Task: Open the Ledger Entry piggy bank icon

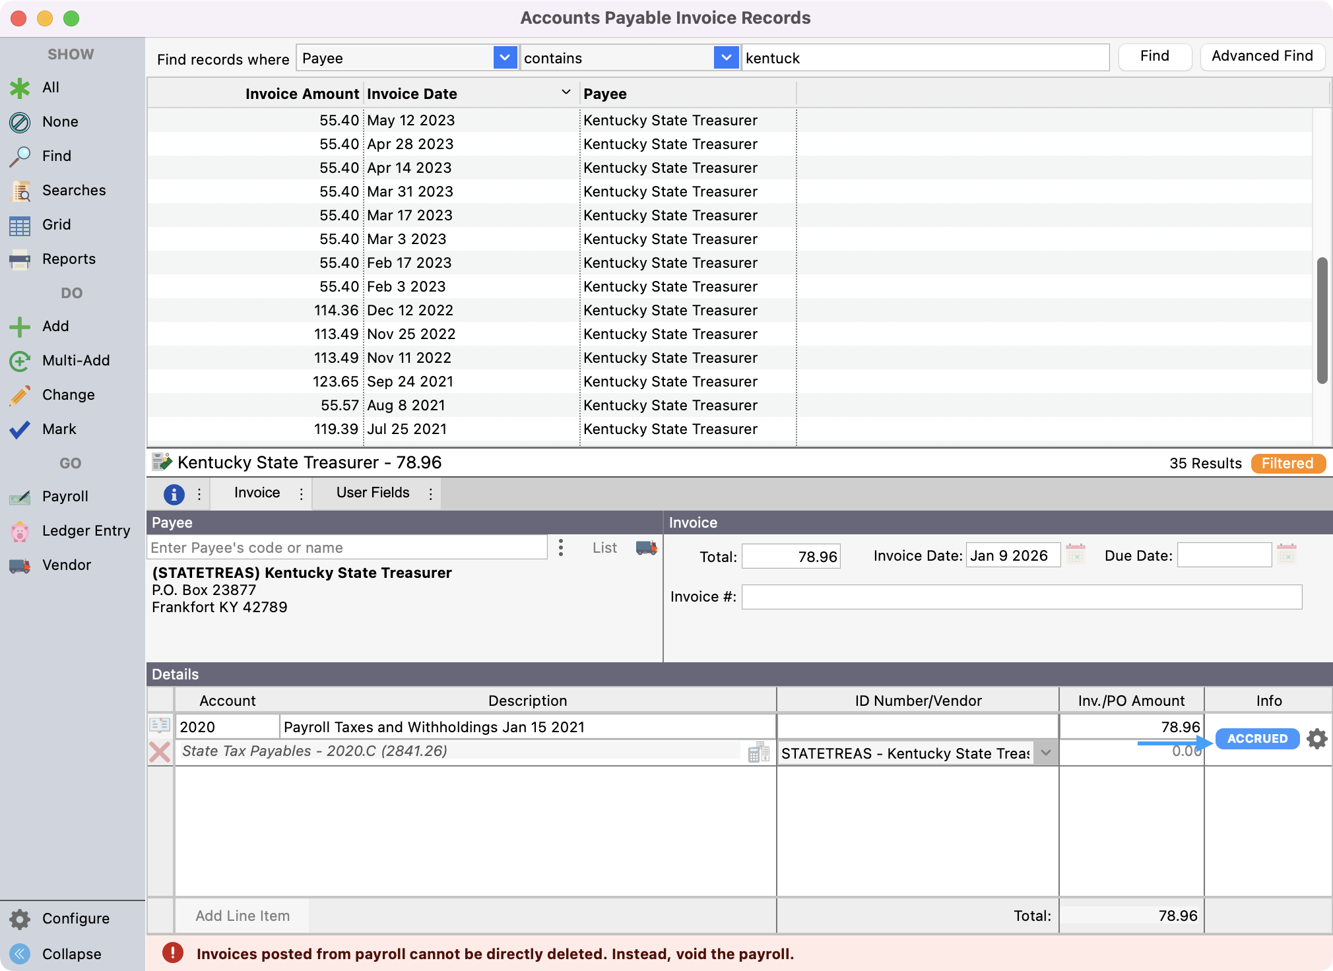Action: pyautogui.click(x=20, y=531)
